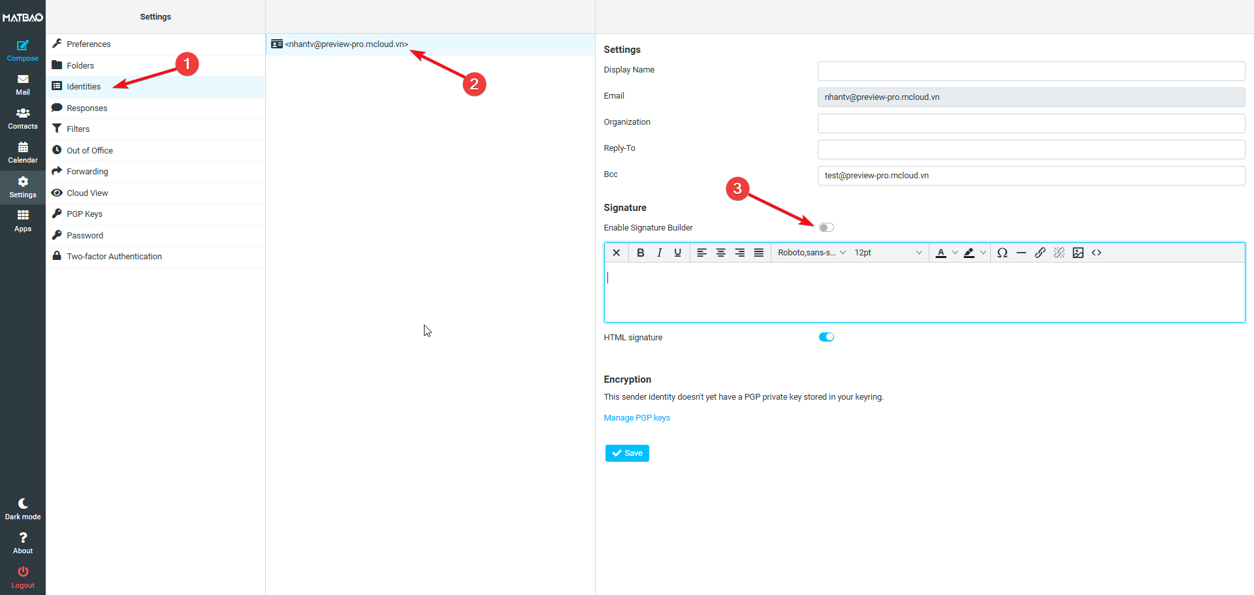1254x595 pixels.
Task: Apply the background highlight color
Action: (x=969, y=253)
